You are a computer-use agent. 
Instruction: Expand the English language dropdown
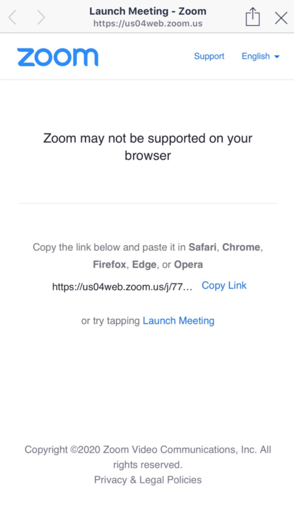(x=260, y=56)
